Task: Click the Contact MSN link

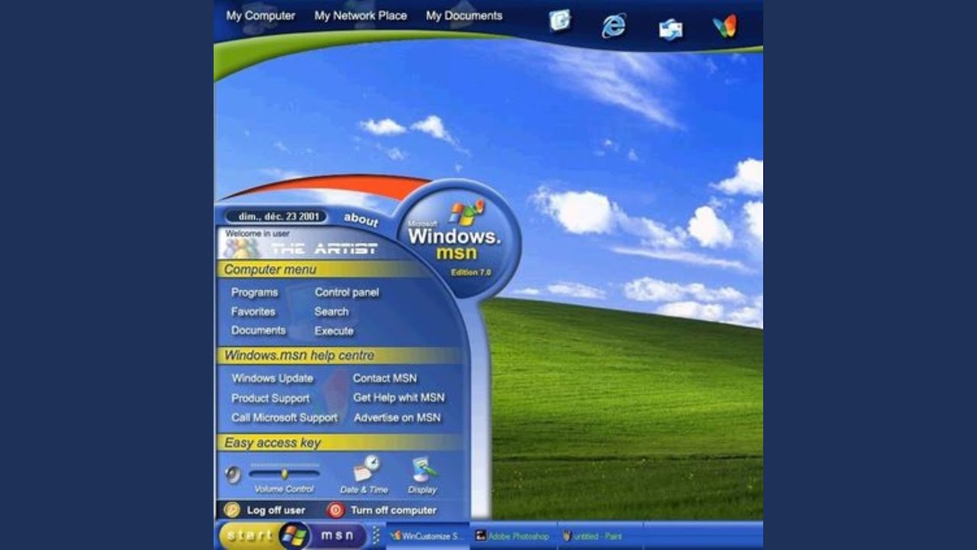Action: point(385,378)
